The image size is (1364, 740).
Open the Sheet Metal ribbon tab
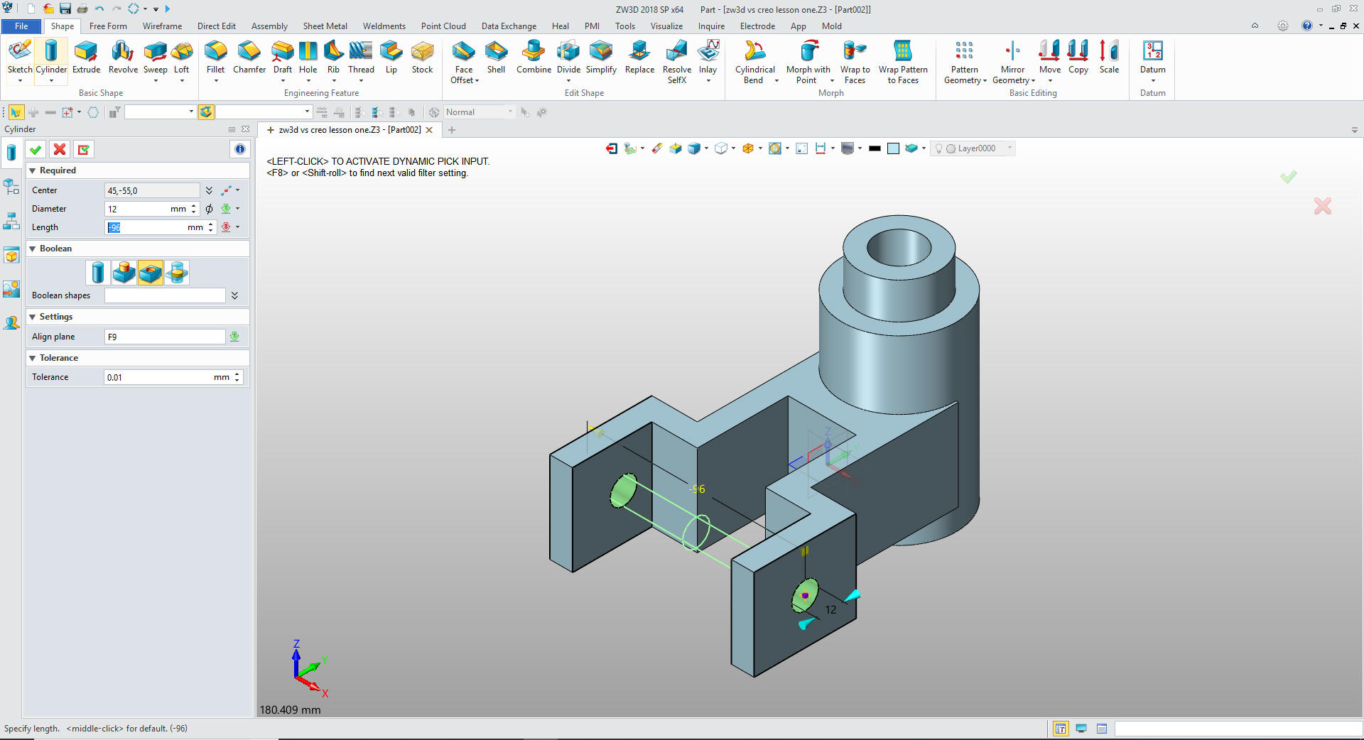(325, 26)
